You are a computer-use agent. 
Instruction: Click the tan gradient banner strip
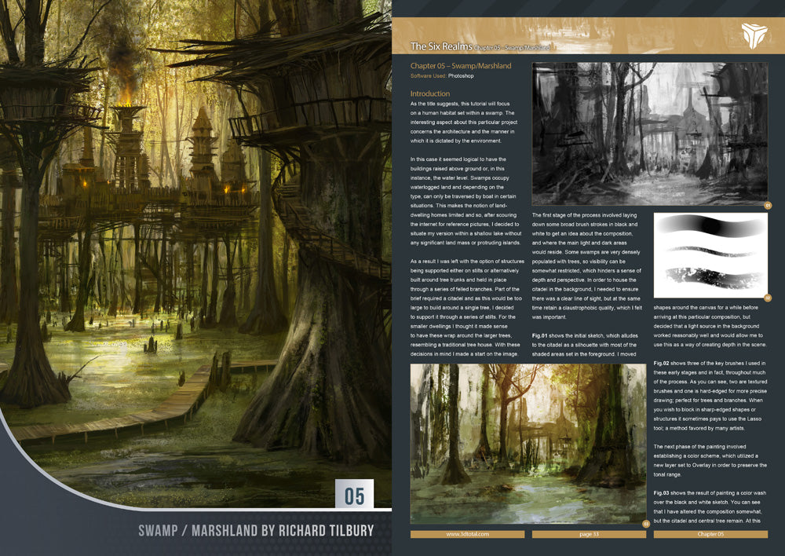pos(589,33)
